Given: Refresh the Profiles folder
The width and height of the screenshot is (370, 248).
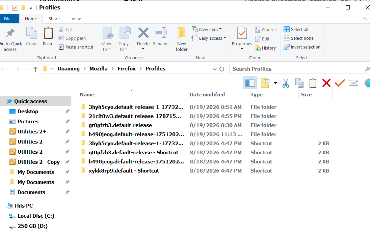Looking at the screenshot, I should point(222,69).
